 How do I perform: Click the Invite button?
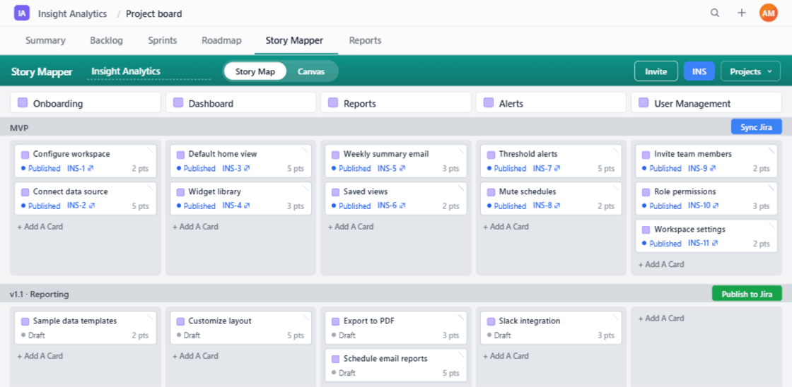pyautogui.click(x=656, y=71)
